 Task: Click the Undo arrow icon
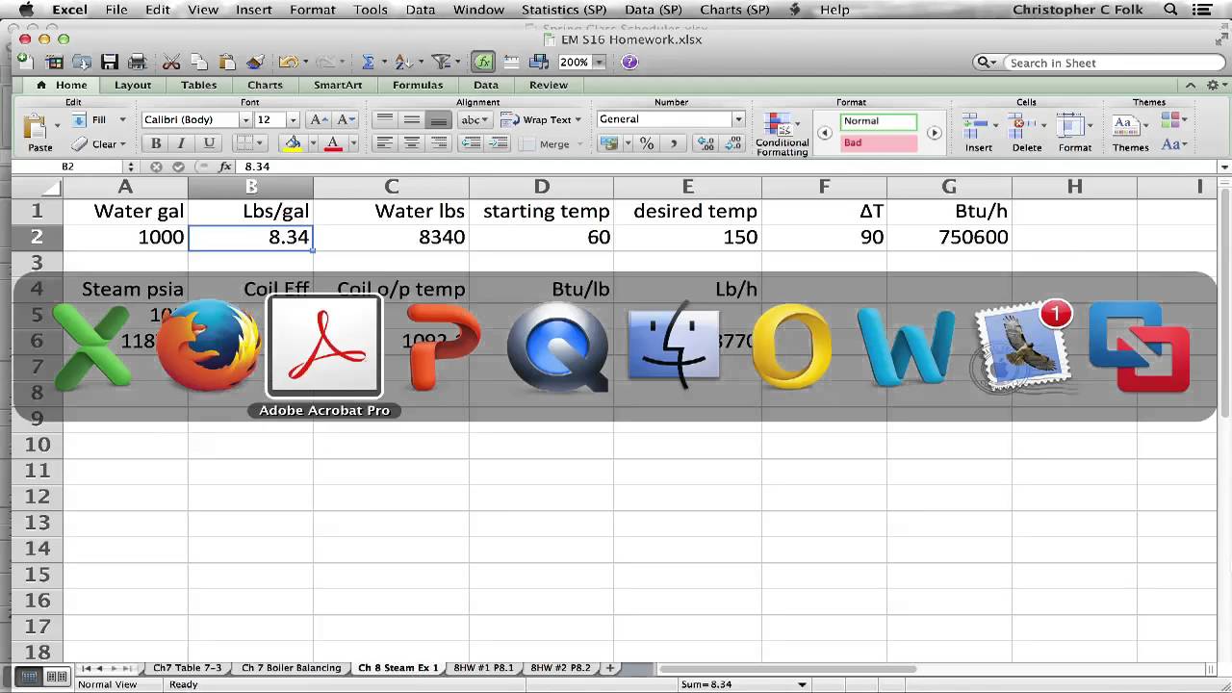(x=287, y=63)
